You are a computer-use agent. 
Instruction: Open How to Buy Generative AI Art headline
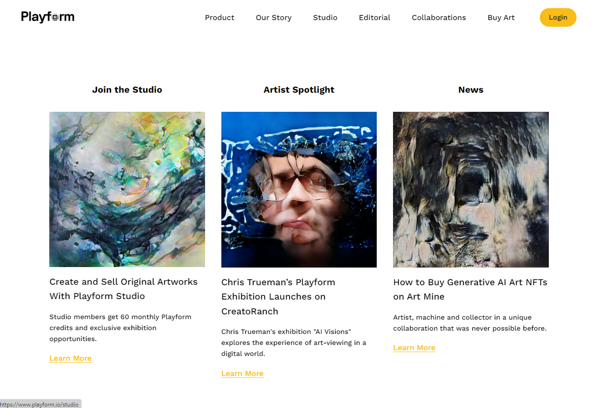[x=470, y=290]
